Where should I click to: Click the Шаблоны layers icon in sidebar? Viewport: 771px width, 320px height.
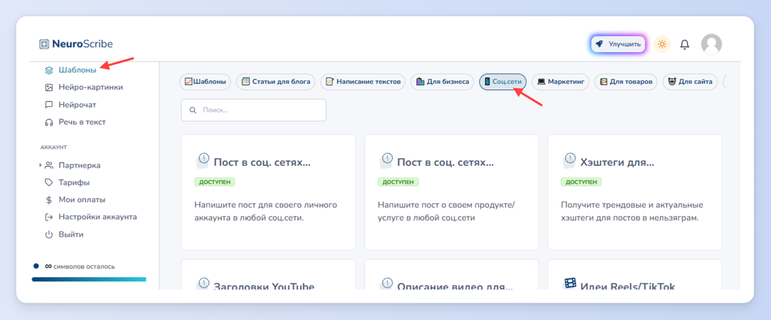tap(49, 69)
